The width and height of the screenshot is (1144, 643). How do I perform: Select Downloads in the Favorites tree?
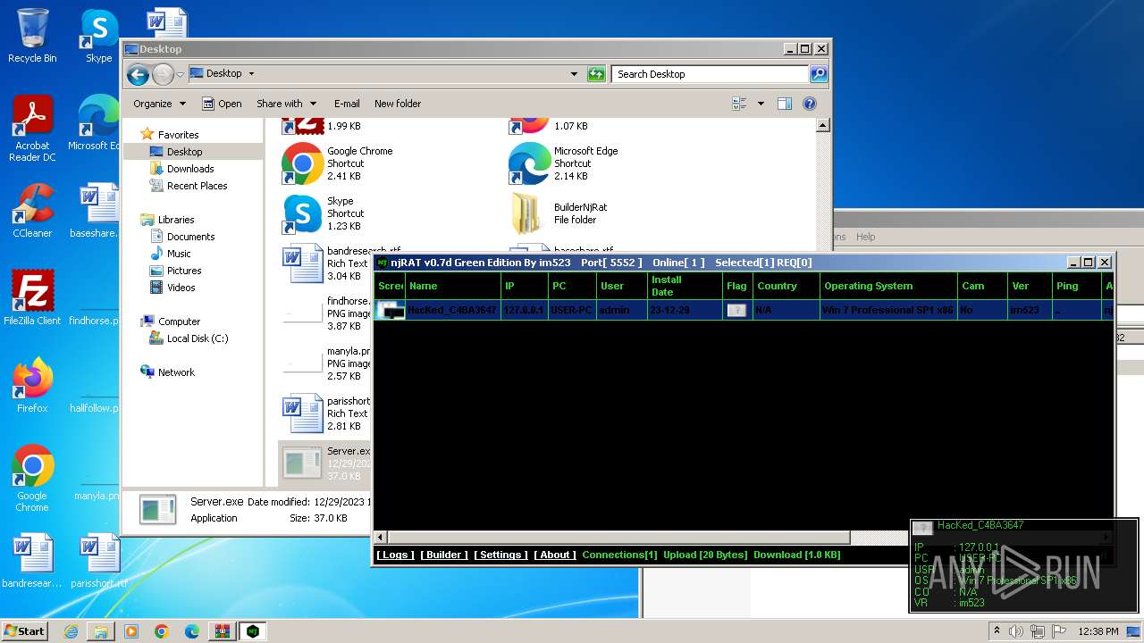pyautogui.click(x=190, y=169)
